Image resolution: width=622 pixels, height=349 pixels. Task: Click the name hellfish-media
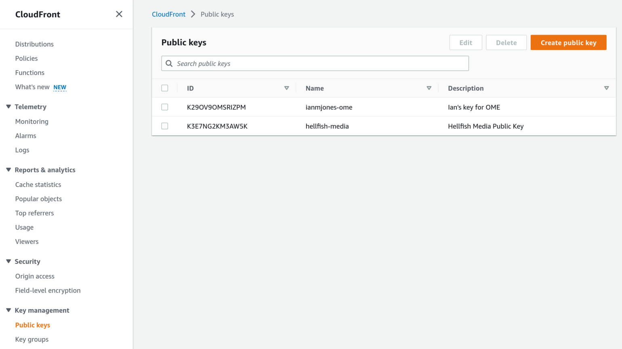click(x=327, y=126)
